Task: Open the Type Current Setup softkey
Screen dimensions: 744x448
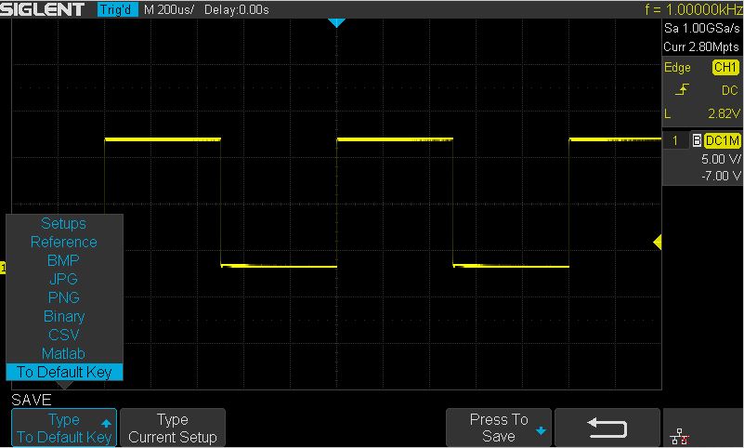Action: tap(173, 428)
